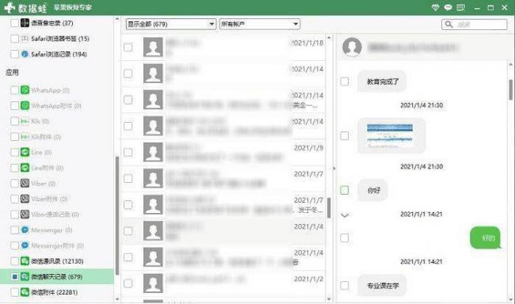Click the 教育完成了 message bubble

click(x=382, y=82)
